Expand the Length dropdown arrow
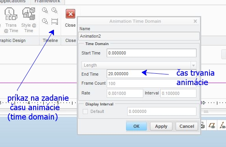The height and width of the screenshot is (147, 226). pos(193,65)
